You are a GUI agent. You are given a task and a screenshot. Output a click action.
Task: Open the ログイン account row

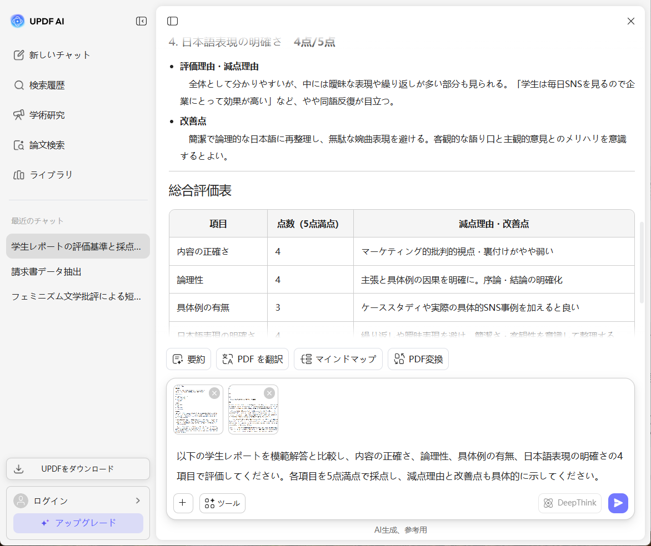[78, 501]
